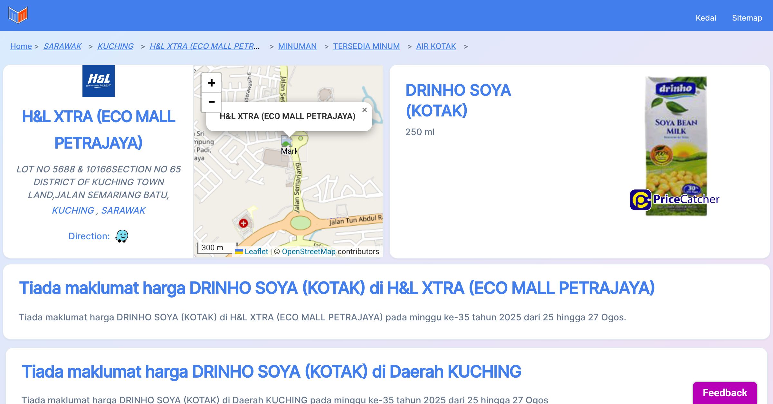Screen dimensions: 773x404
Task: Click the heading about Daerah KUCHING prices
Action: point(271,372)
